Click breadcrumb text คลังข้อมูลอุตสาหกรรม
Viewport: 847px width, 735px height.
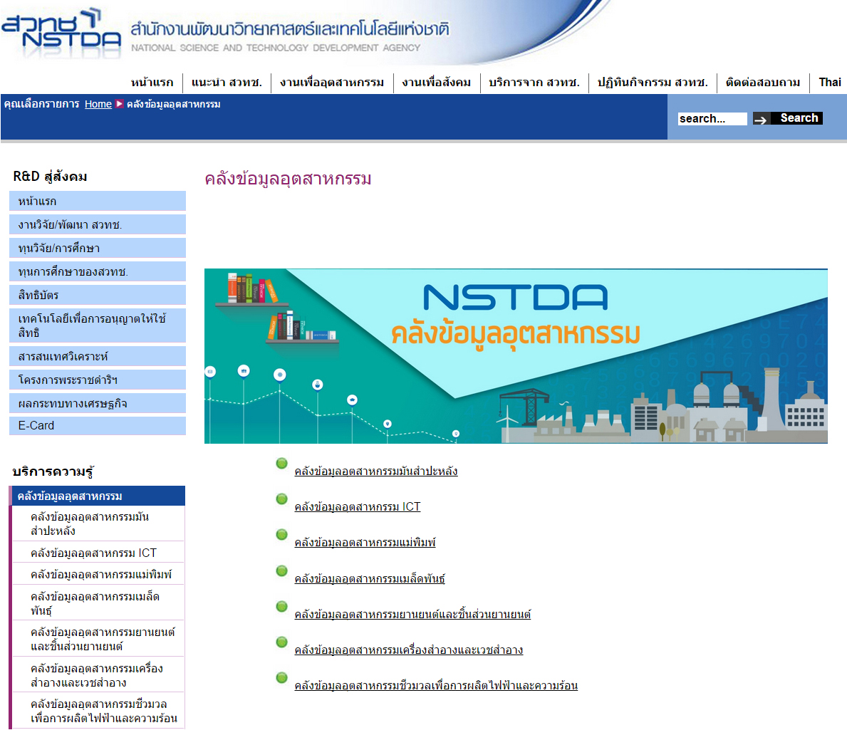click(x=173, y=104)
